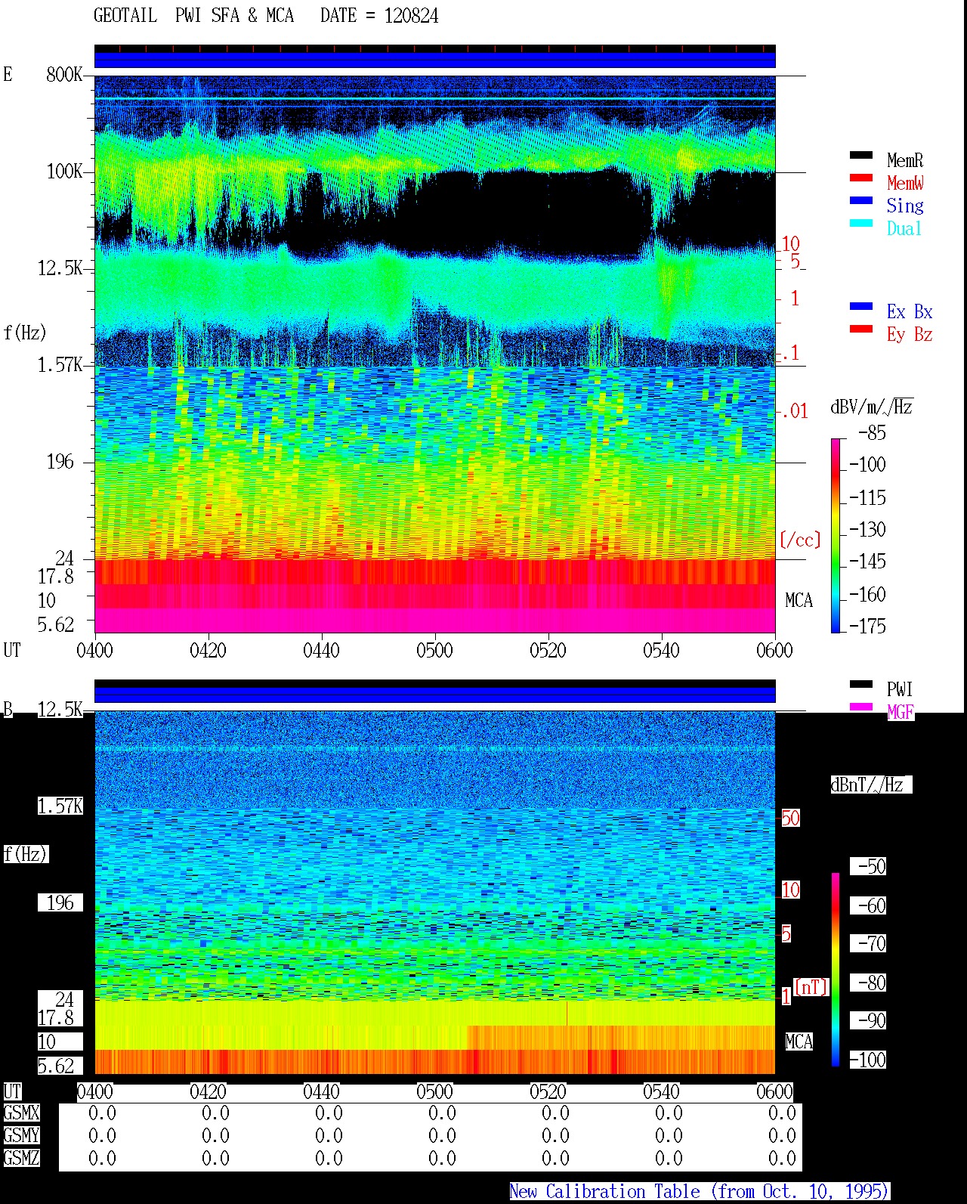967x1204 pixels.
Task: Click the magenta MGF legend swatch
Action: coord(861,707)
